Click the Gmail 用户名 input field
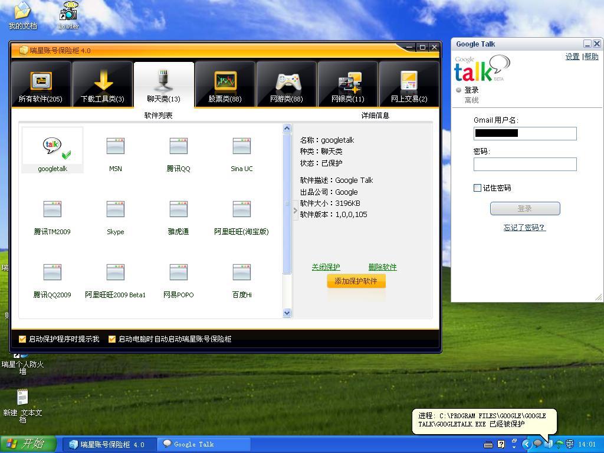604x453 pixels. click(525, 133)
